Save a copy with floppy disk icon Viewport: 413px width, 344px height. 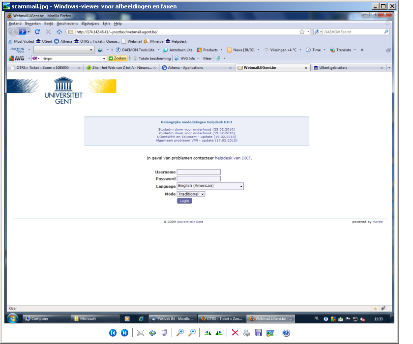258,333
